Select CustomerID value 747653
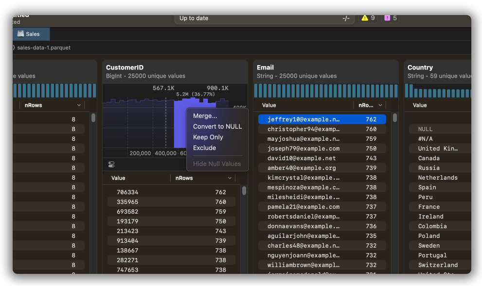The width and height of the screenshot is (482, 286). point(171,270)
